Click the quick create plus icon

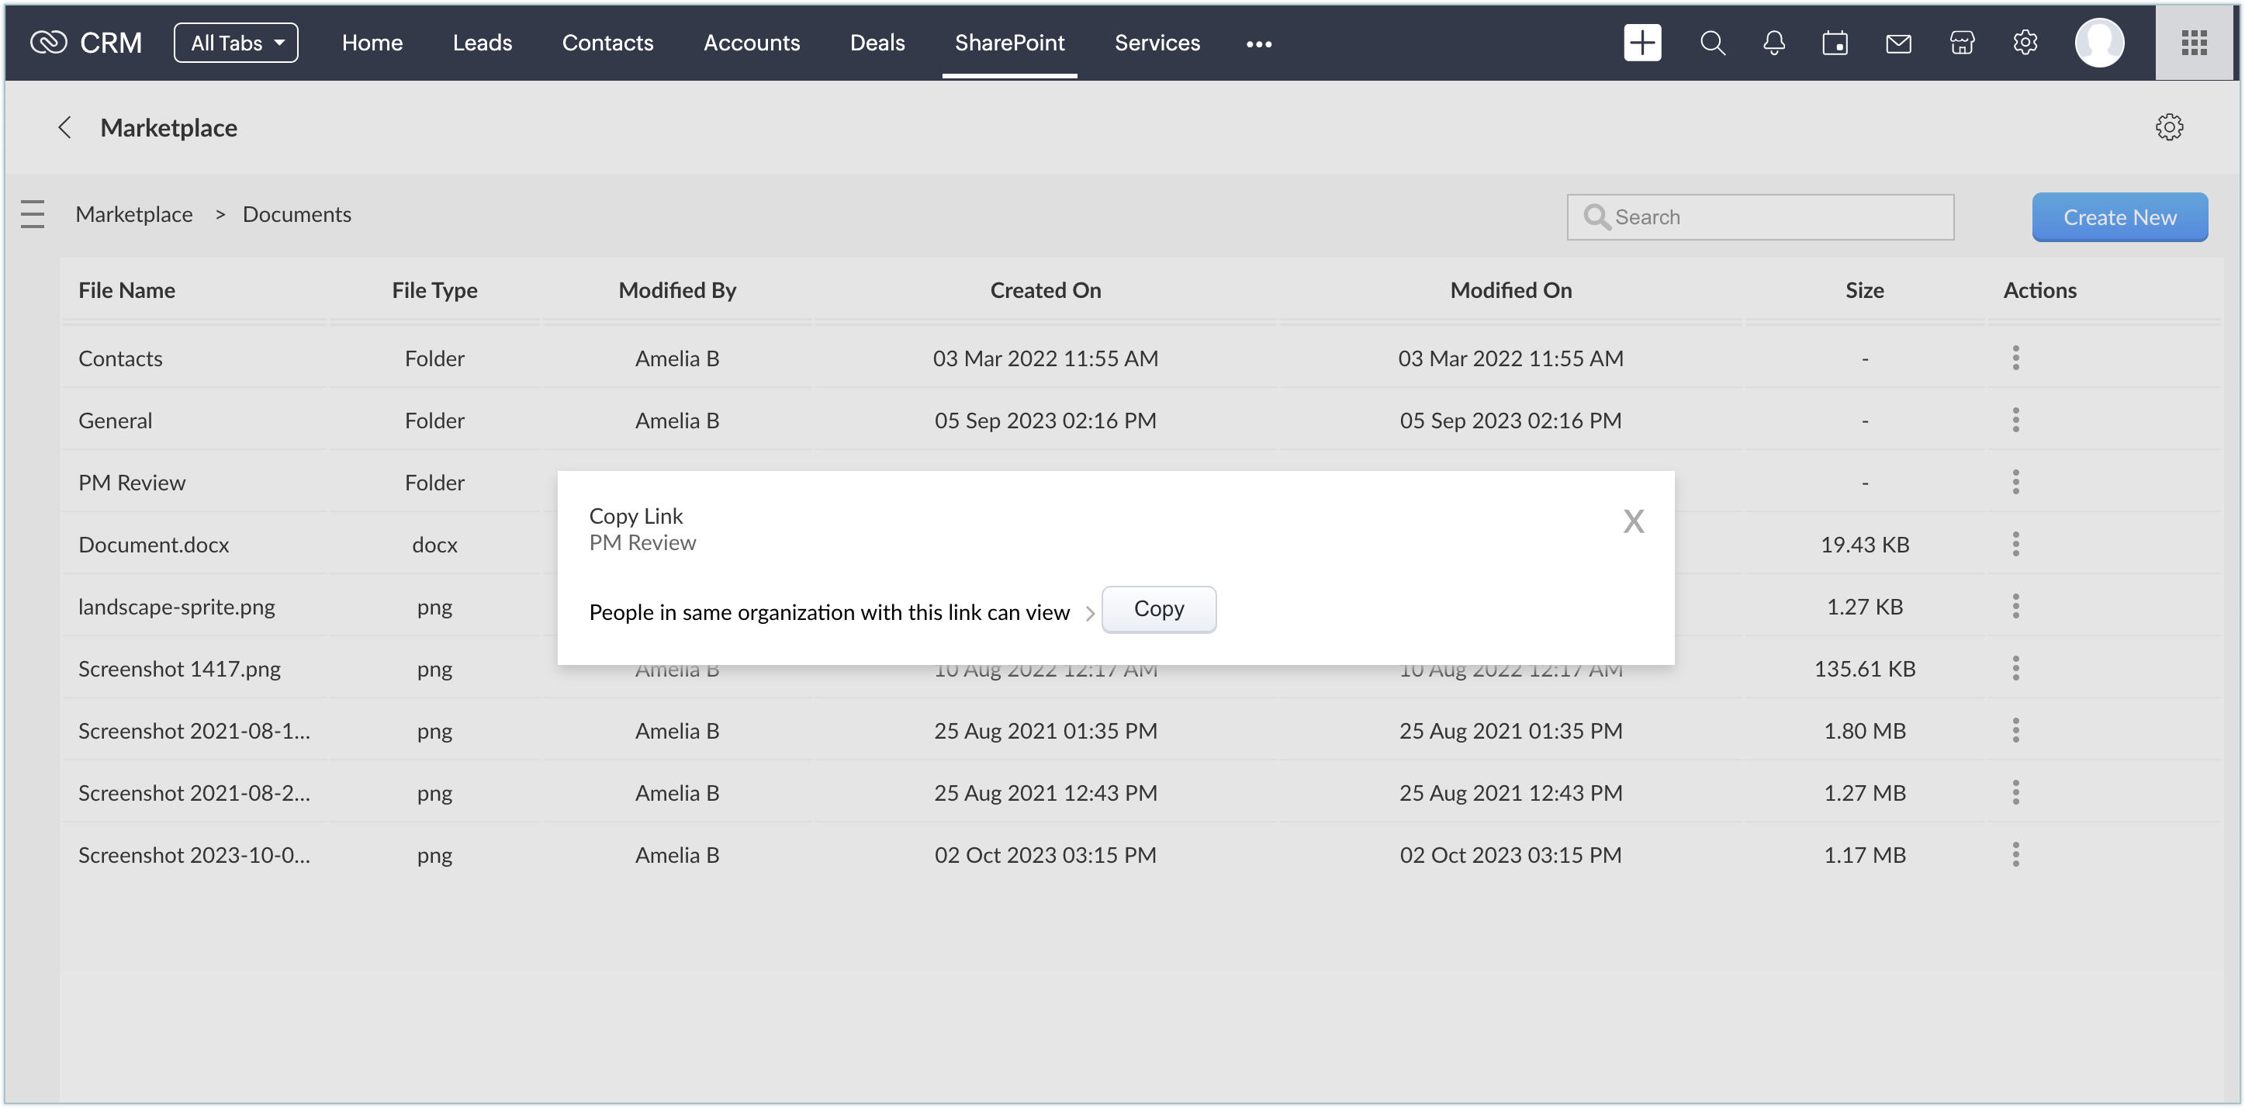coord(1642,43)
